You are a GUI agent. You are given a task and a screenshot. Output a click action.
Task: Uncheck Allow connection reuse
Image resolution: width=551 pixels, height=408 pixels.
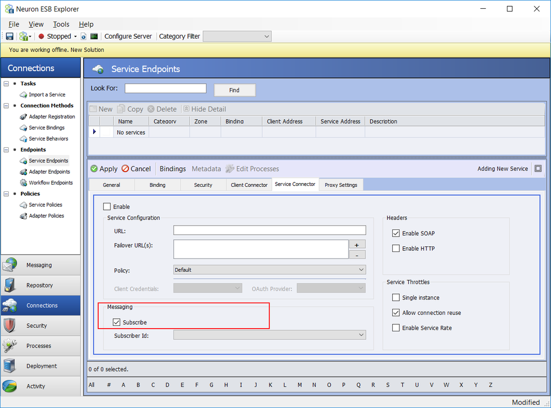(396, 313)
